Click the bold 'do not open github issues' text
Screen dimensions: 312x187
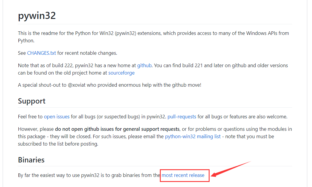click(x=117, y=129)
